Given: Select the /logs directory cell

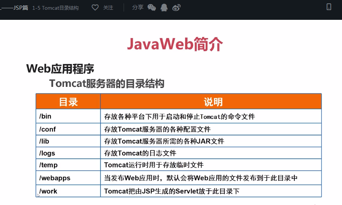Looking at the screenshot, I should [68, 153].
